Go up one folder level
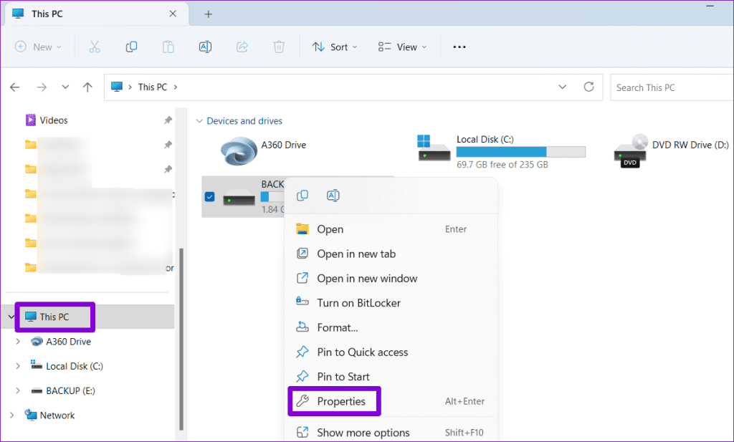 coord(87,87)
